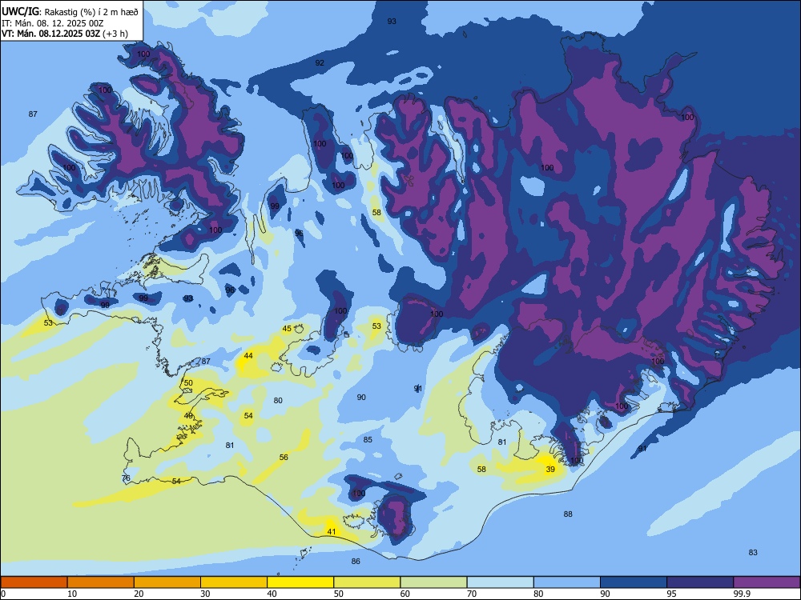Click the '30' legend tick label

tap(205, 594)
